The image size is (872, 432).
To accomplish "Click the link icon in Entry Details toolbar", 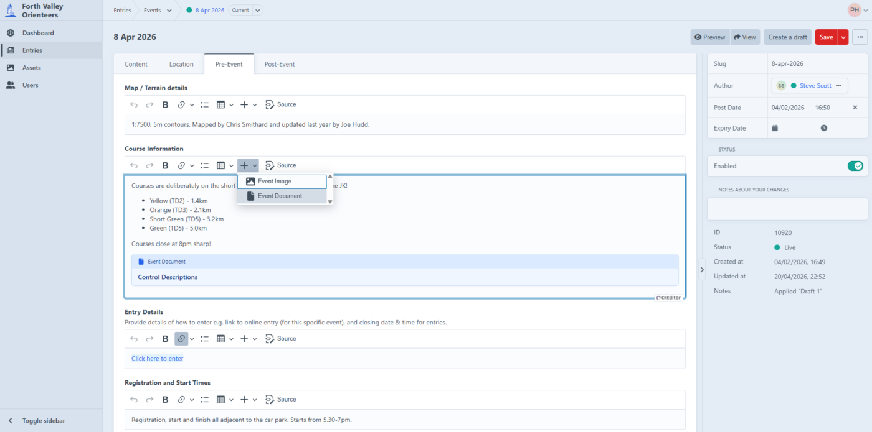I will point(181,339).
